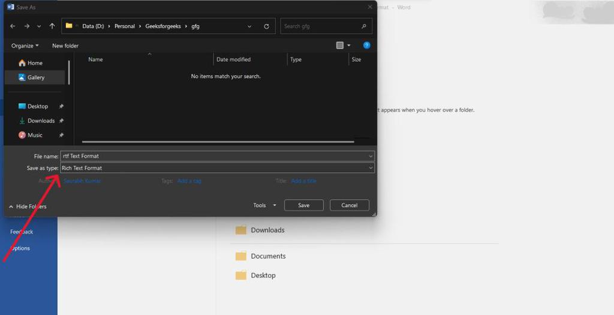The image size is (614, 315).
Task: Create a New folder
Action: (65, 46)
